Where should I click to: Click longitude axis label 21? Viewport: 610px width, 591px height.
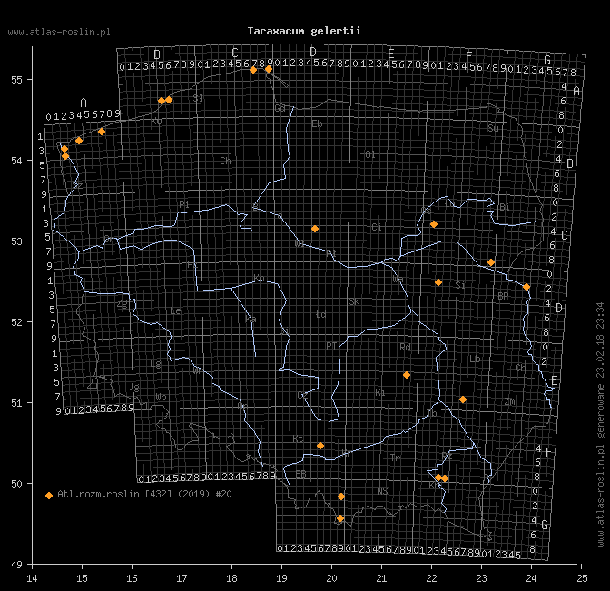[381, 578]
